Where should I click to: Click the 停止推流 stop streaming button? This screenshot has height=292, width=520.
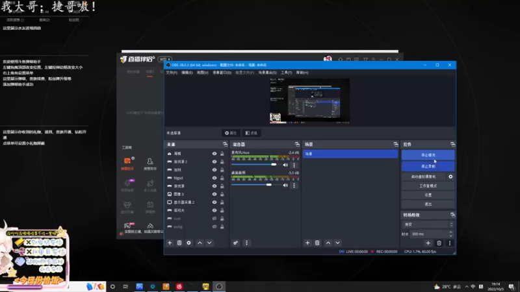(x=428, y=155)
